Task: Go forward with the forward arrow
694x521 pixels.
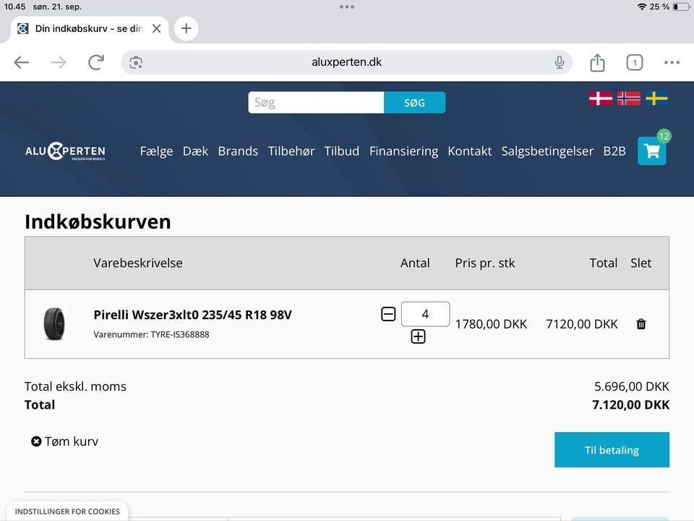Action: pyautogui.click(x=59, y=62)
